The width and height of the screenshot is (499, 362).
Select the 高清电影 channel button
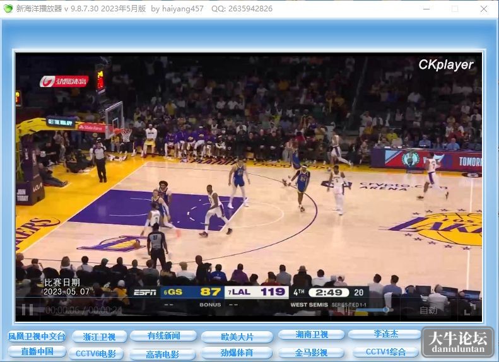tap(162, 354)
